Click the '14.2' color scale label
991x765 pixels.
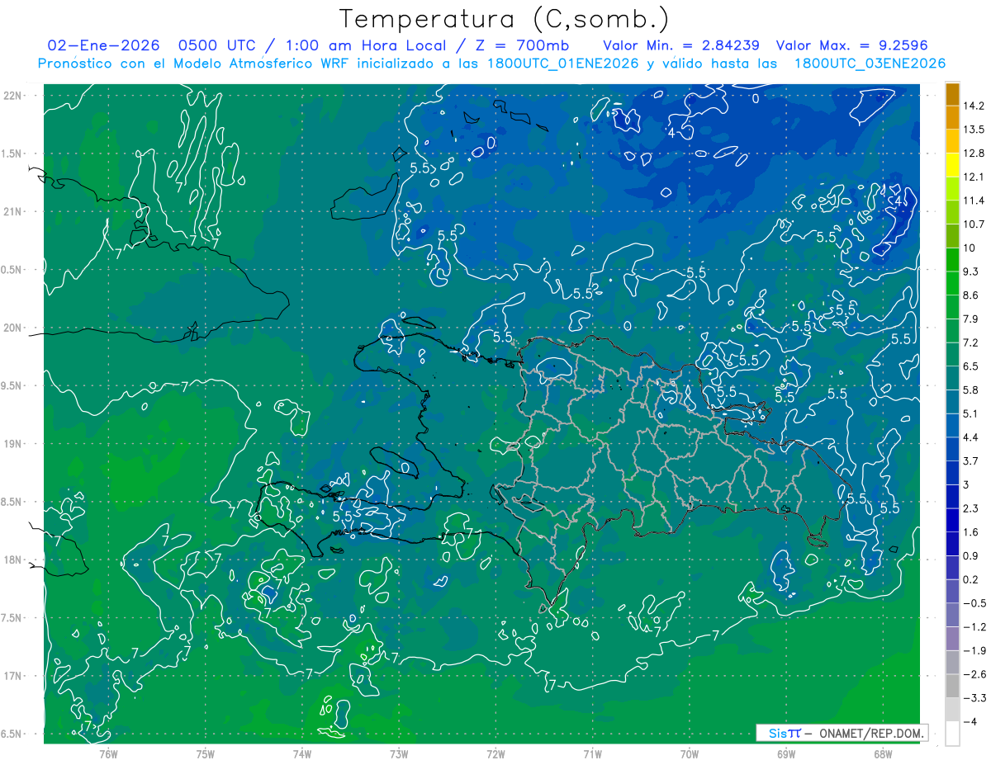click(x=974, y=106)
